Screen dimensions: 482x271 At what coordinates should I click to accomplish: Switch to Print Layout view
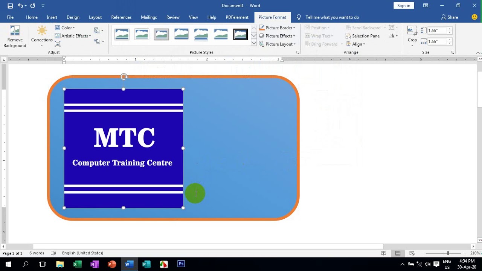(x=398, y=253)
